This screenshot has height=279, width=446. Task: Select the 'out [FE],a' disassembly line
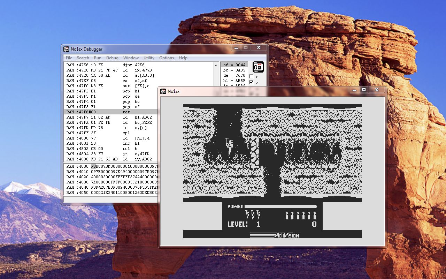(x=111, y=86)
